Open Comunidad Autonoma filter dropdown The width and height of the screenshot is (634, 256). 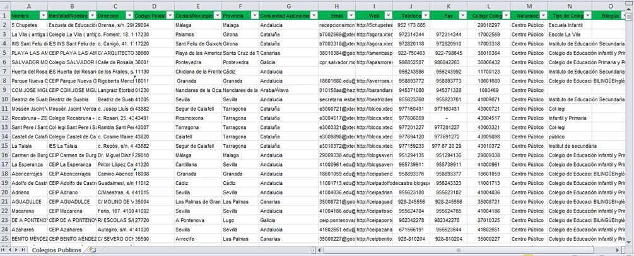(x=314, y=15)
